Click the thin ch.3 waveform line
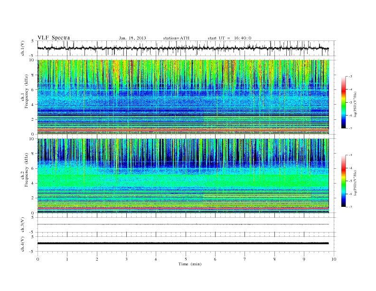This screenshot has width=376, height=291. [183, 224]
